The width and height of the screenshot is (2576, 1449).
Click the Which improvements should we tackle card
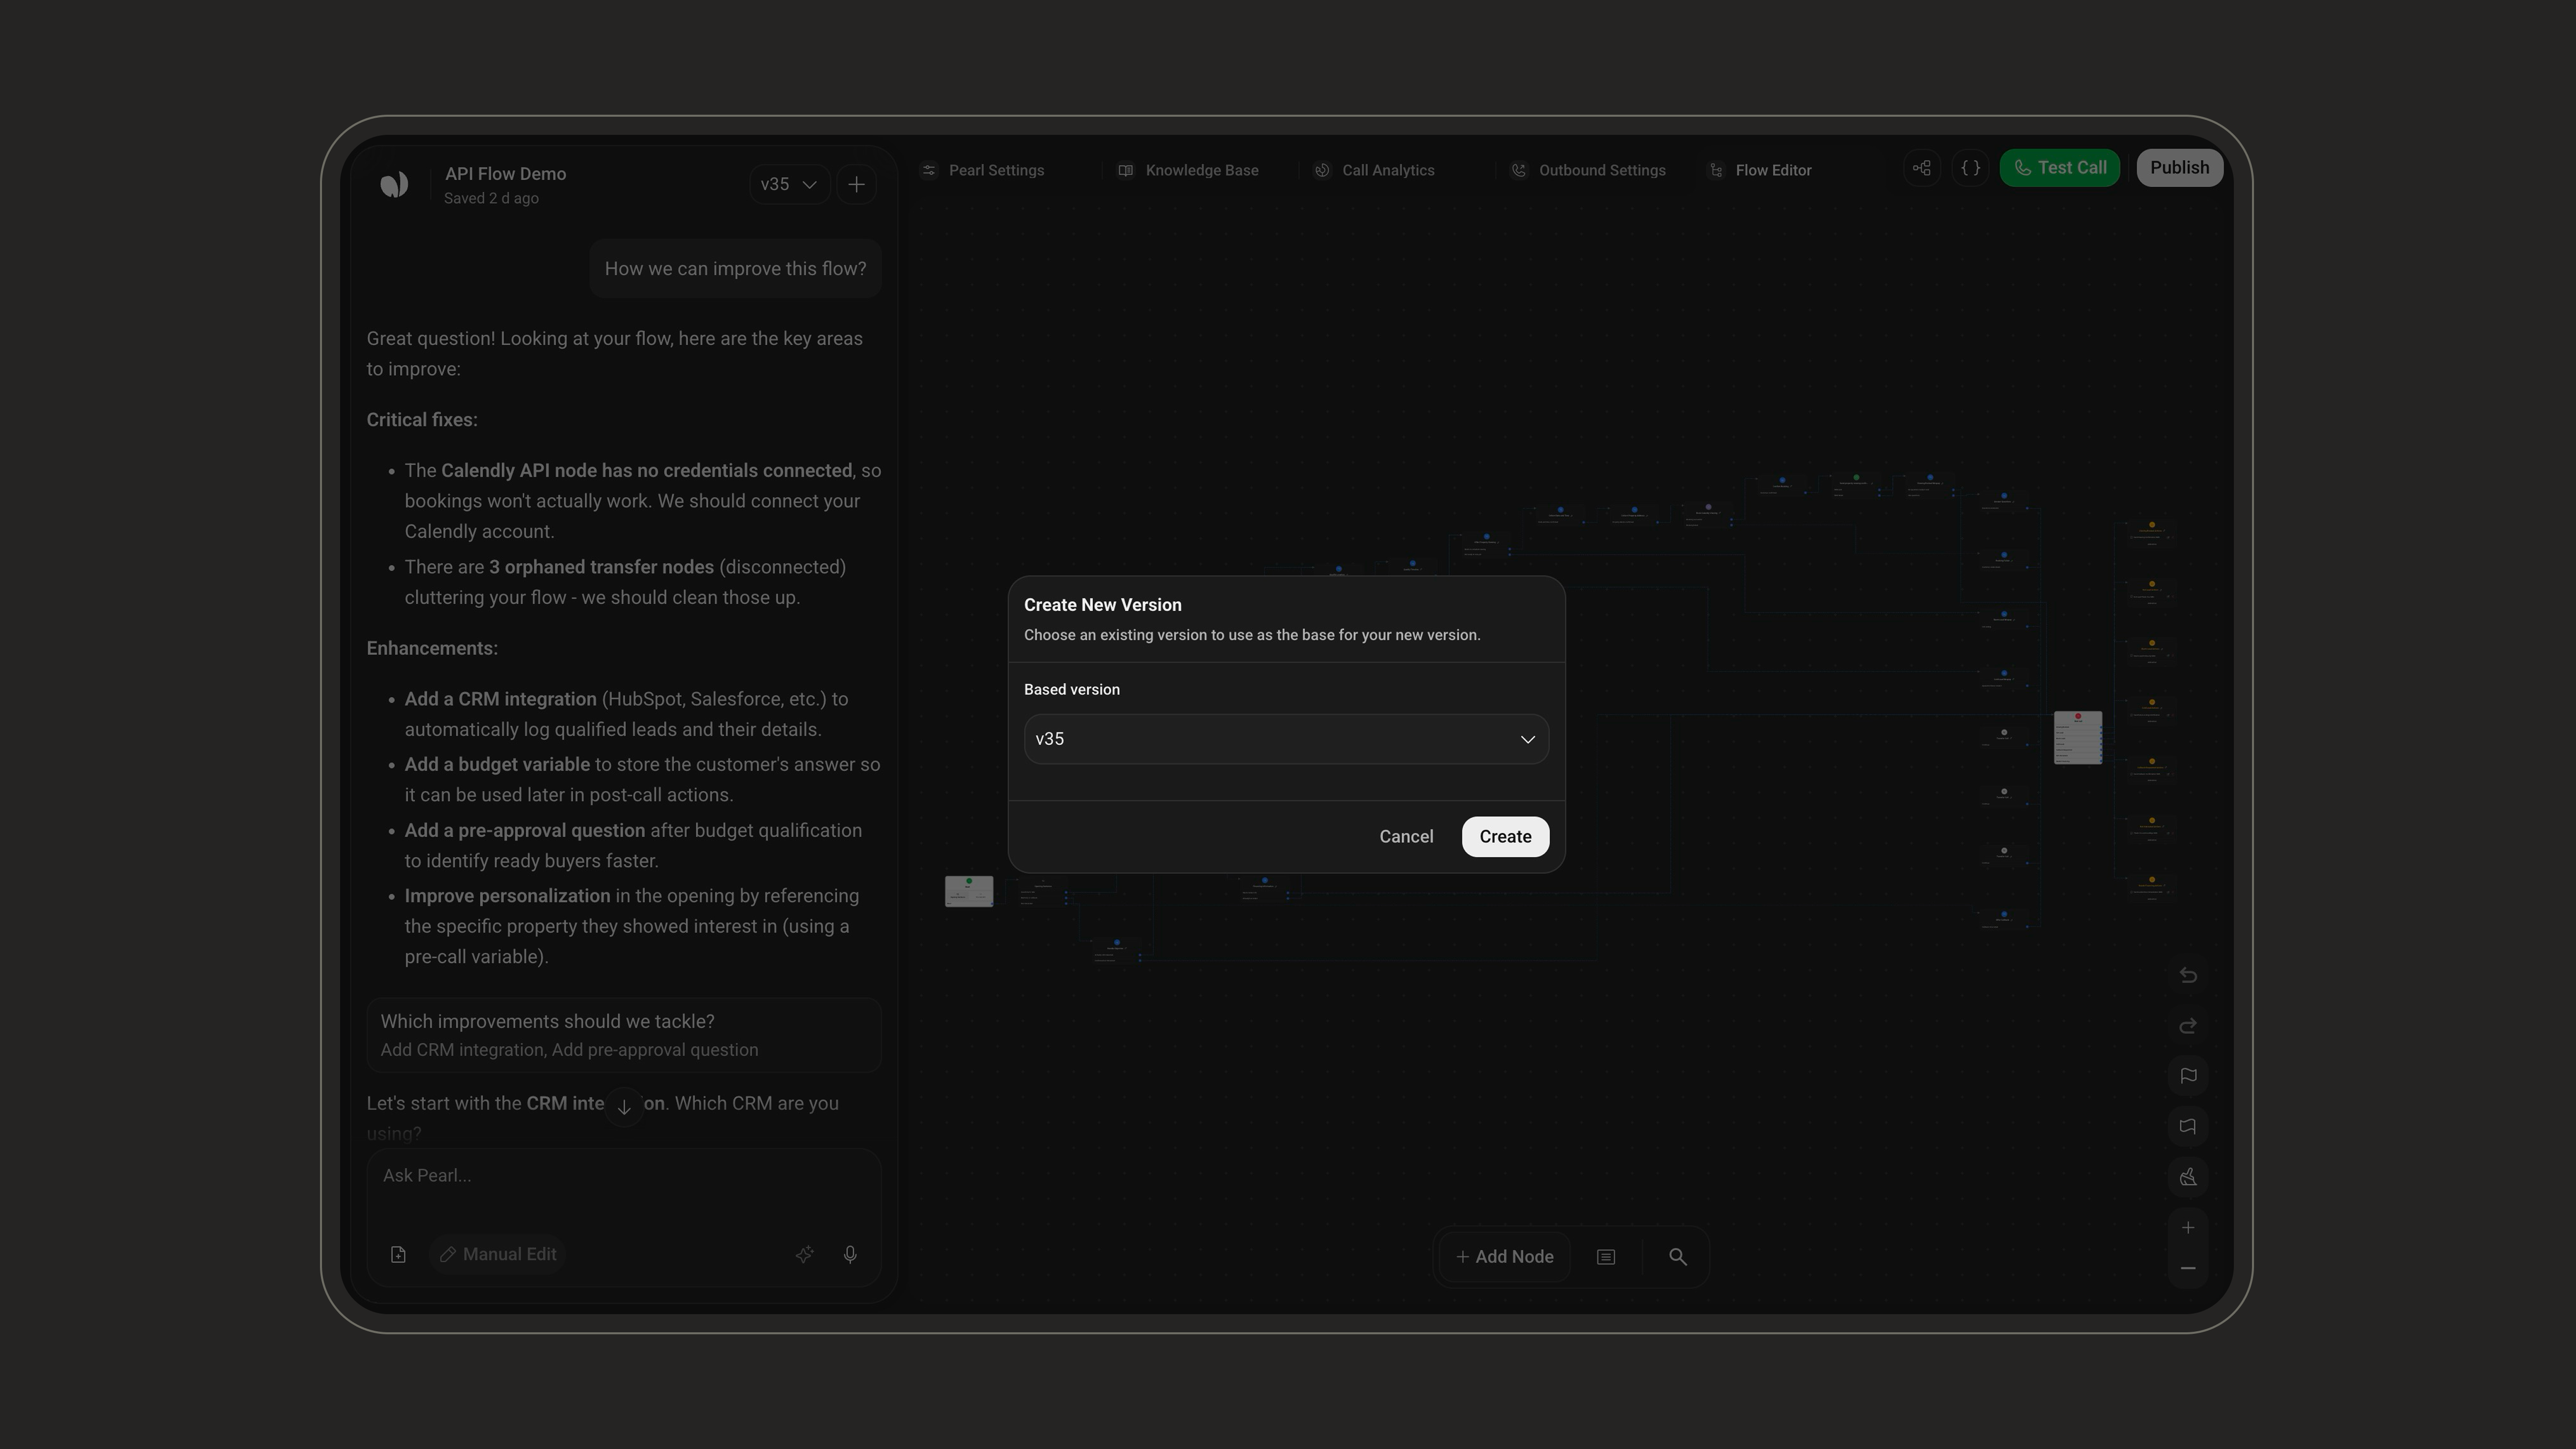click(623, 1035)
